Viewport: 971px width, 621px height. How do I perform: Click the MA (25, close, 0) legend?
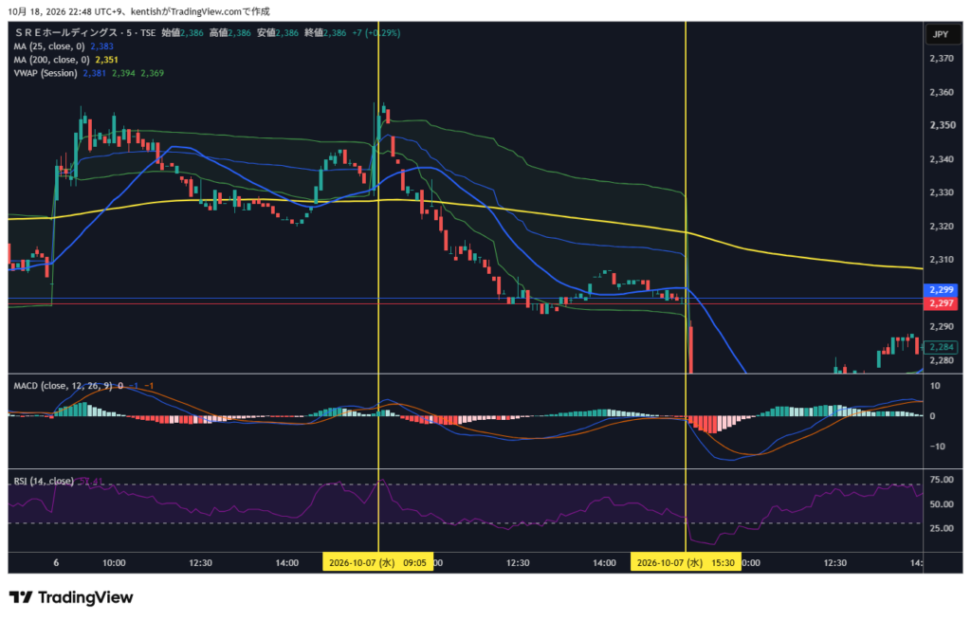point(49,46)
